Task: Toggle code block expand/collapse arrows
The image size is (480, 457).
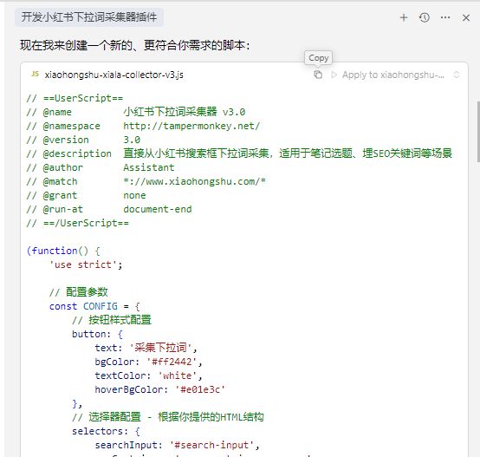Action: pos(456,75)
